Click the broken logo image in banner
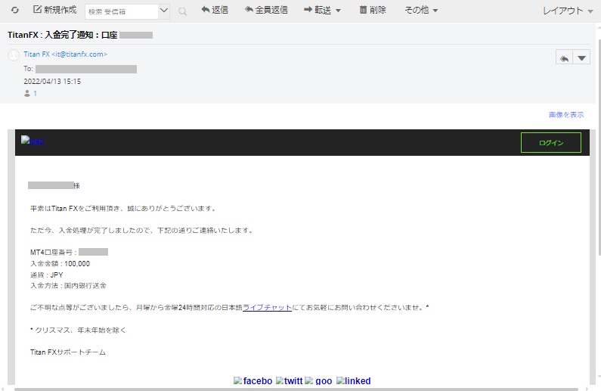This screenshot has width=601, height=391. (x=33, y=141)
